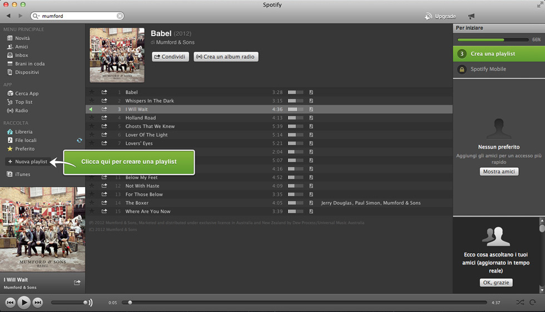
Task: Clear the mumford search field
Action: pos(120,16)
